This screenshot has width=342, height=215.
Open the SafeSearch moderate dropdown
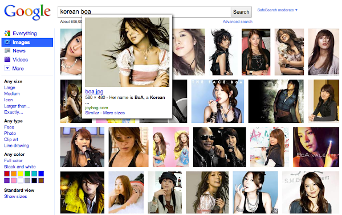[x=277, y=10]
